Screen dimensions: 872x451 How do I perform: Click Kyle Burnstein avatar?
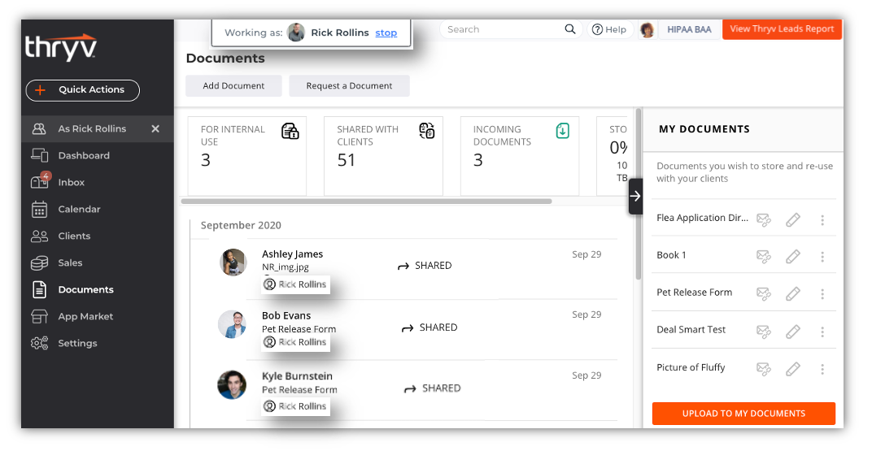232,385
